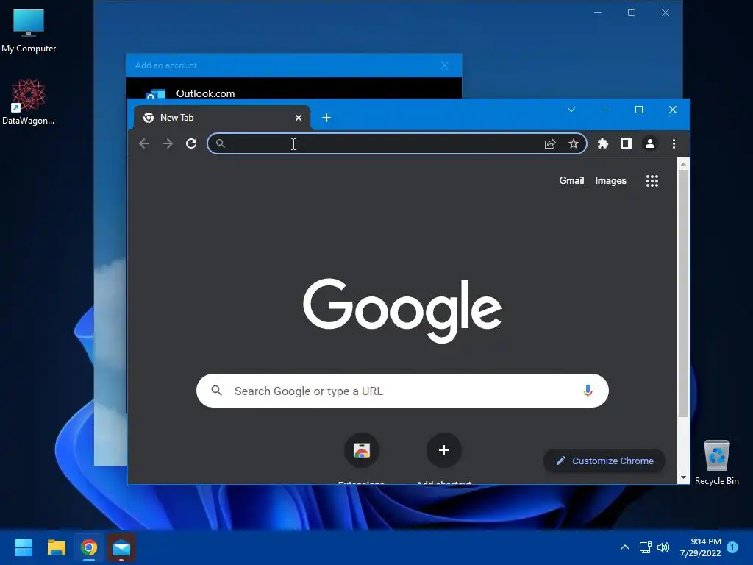Minimize the background Mail window

point(598,13)
